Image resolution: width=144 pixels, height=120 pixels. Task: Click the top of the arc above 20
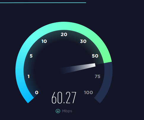click(64, 26)
